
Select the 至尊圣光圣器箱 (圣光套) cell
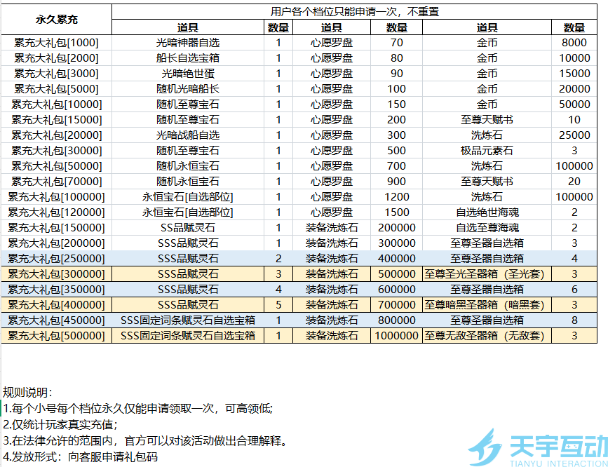pyautogui.click(x=487, y=274)
